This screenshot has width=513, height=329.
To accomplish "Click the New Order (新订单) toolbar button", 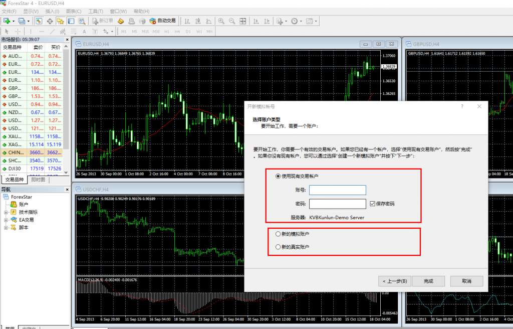I will coord(103,21).
